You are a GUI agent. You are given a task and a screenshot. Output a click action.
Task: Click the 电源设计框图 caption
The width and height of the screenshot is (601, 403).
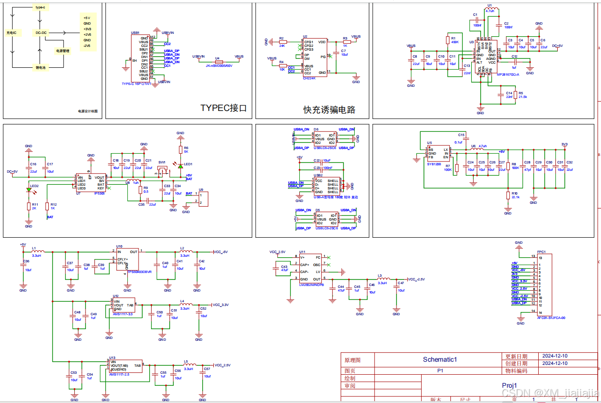[x=88, y=111]
